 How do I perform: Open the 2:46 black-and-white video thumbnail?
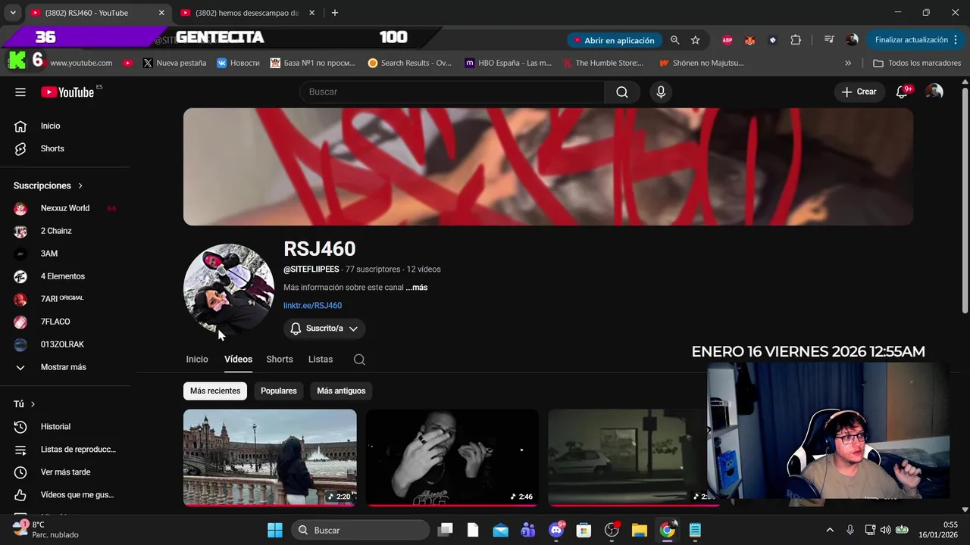coord(452,457)
